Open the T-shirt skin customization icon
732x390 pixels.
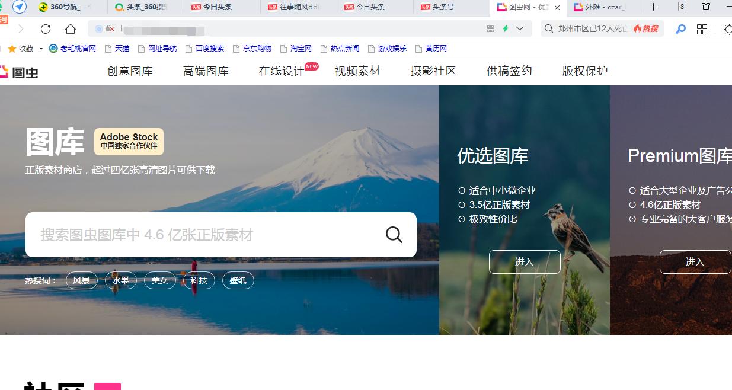pyautogui.click(x=705, y=8)
